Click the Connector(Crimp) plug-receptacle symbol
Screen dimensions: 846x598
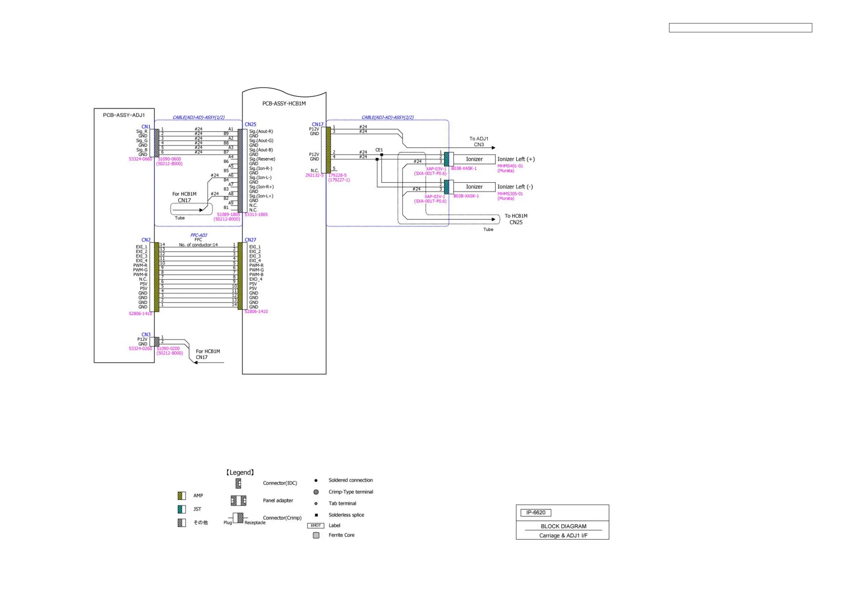pos(238,518)
